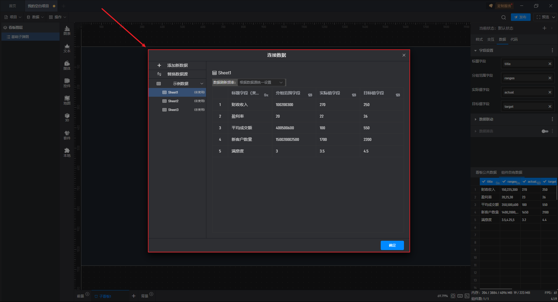Switch to the 样式 tab
This screenshot has width=558, height=302.
click(479, 39)
